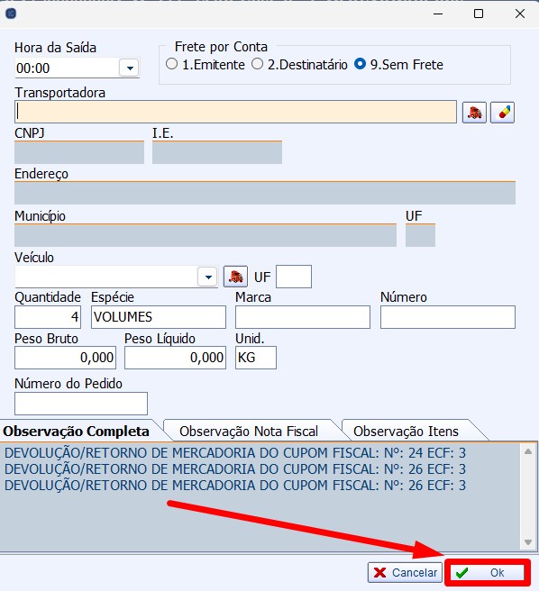Screen dimensions: 539x591
Task: Close the dialog window
Action: (x=520, y=14)
